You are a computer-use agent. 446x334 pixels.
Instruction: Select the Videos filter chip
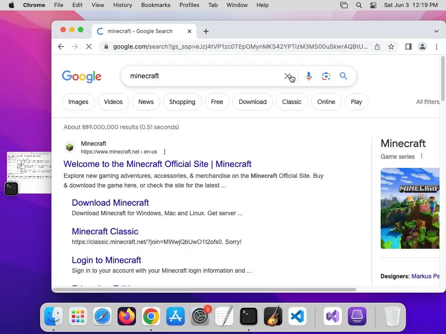[113, 102]
